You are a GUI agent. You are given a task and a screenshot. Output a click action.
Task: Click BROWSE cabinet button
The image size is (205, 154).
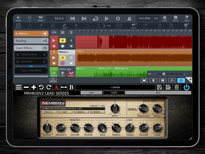(x=81, y=112)
